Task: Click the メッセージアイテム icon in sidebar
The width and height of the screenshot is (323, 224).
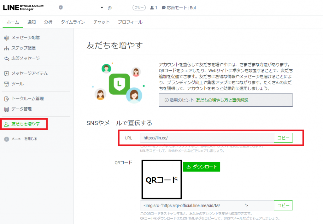Action: coord(6,74)
